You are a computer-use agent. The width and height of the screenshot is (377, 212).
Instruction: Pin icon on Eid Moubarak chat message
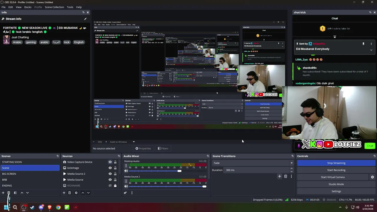point(363,44)
